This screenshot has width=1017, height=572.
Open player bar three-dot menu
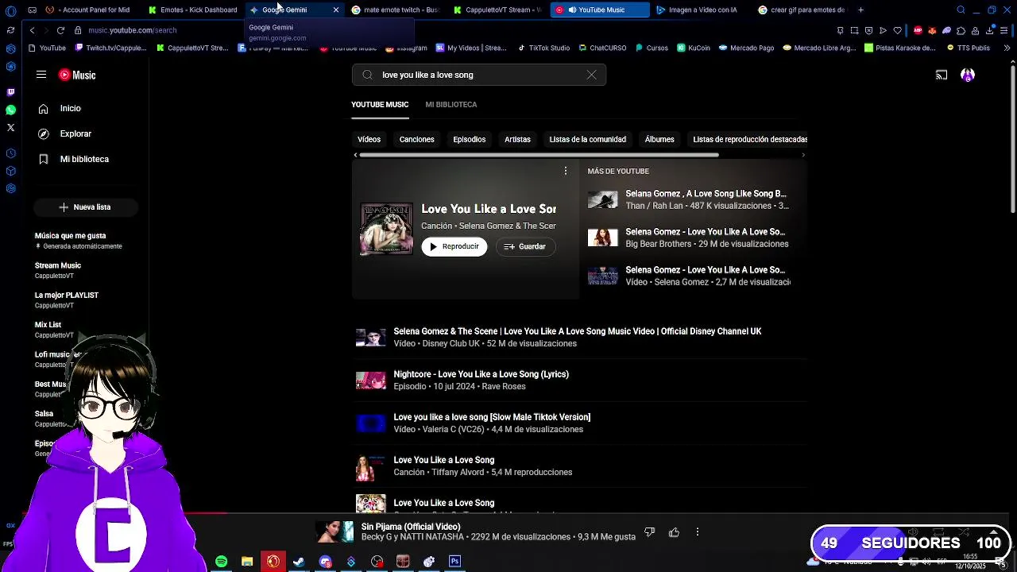tap(698, 532)
